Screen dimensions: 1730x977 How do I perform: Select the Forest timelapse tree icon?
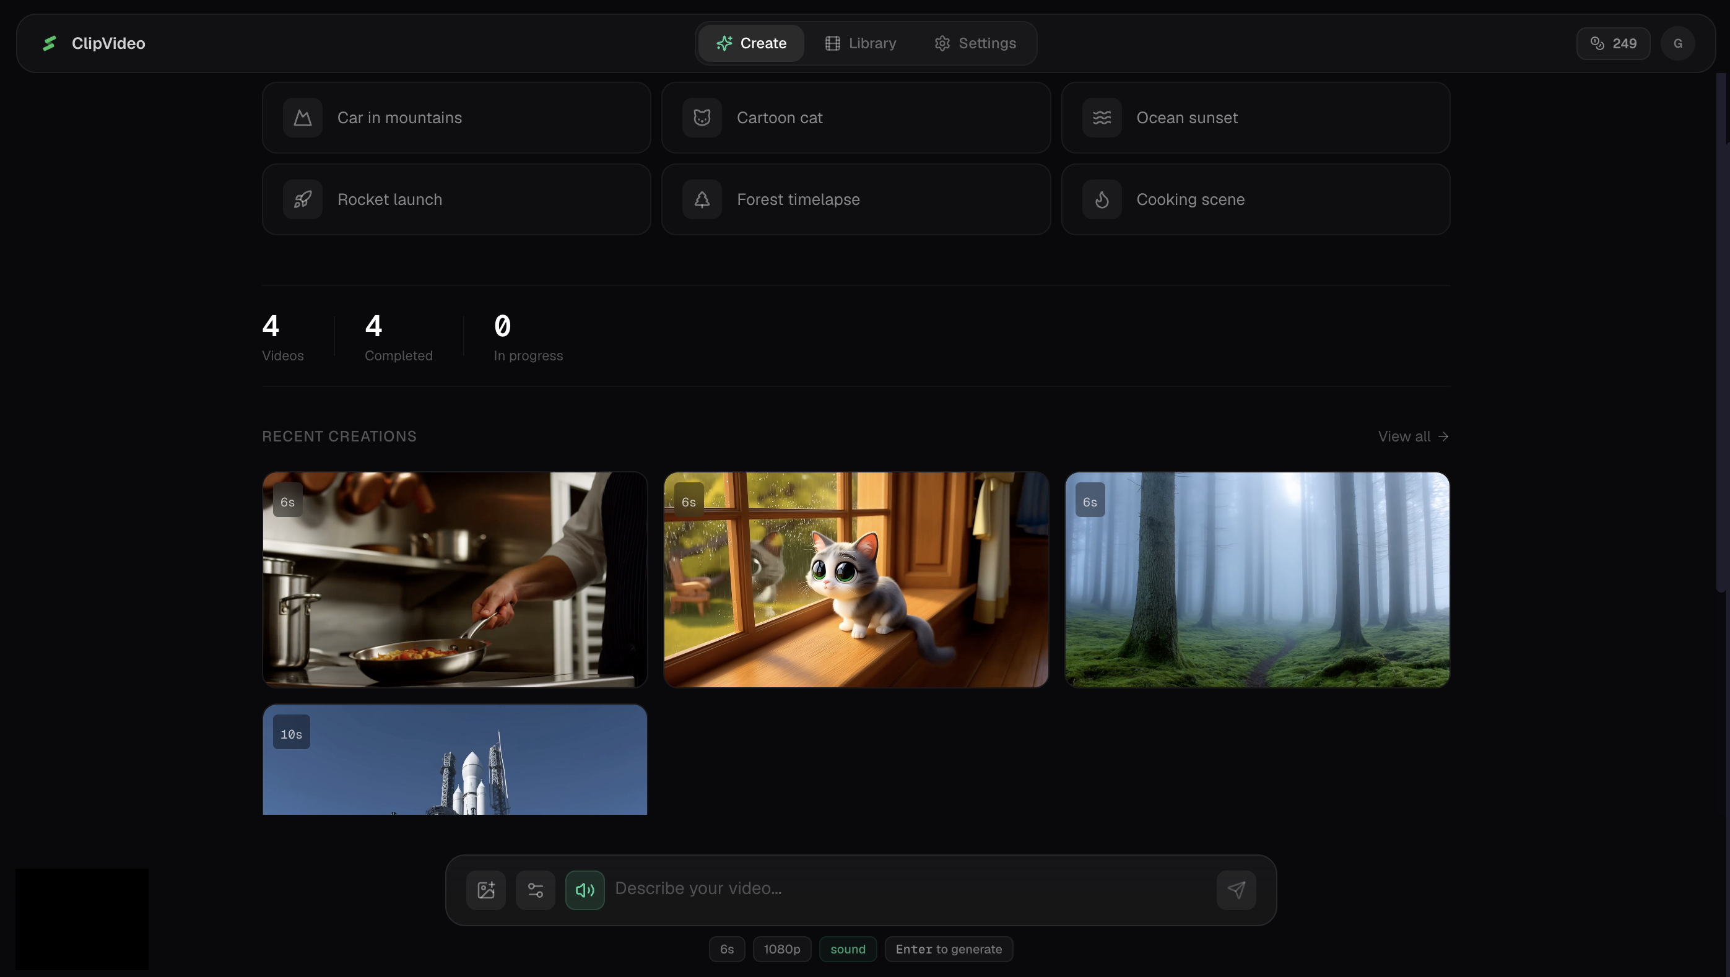701,199
